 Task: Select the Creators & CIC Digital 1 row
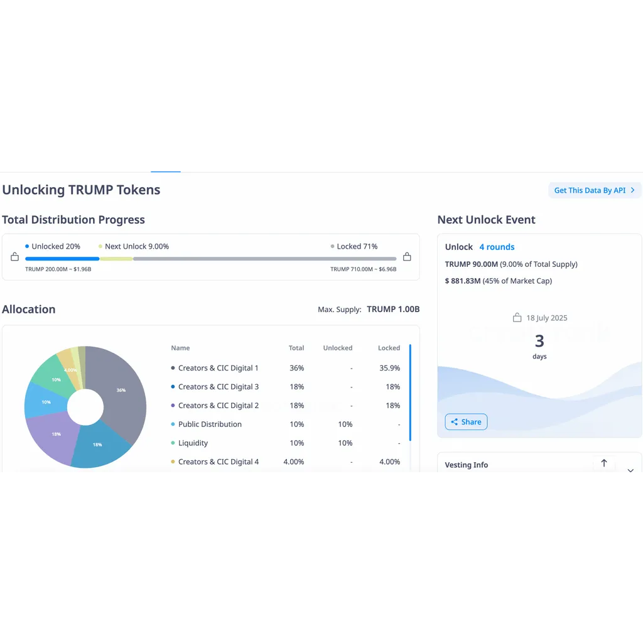pos(286,368)
